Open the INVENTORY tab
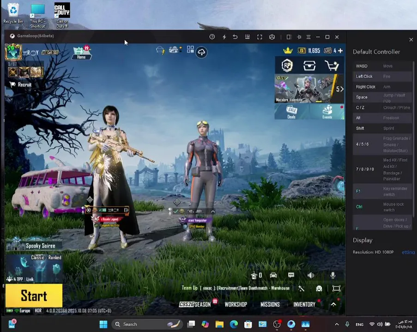This screenshot has height=332, width=417. pyautogui.click(x=304, y=304)
